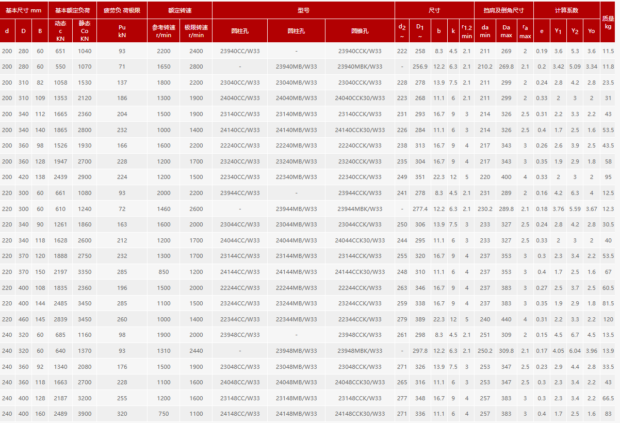Select the 基本额定负荷 header cell
The image size is (620, 423).
(73, 10)
